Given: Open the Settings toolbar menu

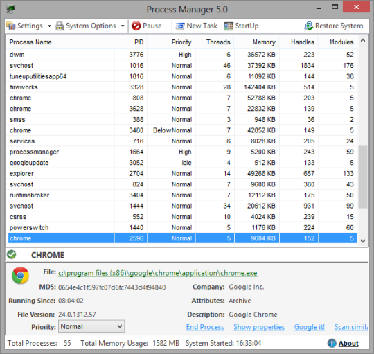Looking at the screenshot, I should (24, 26).
